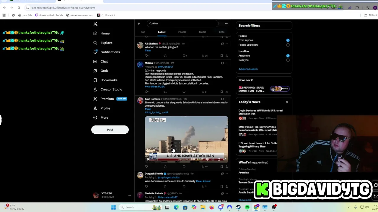Open Home from the left sidebar

point(101,33)
